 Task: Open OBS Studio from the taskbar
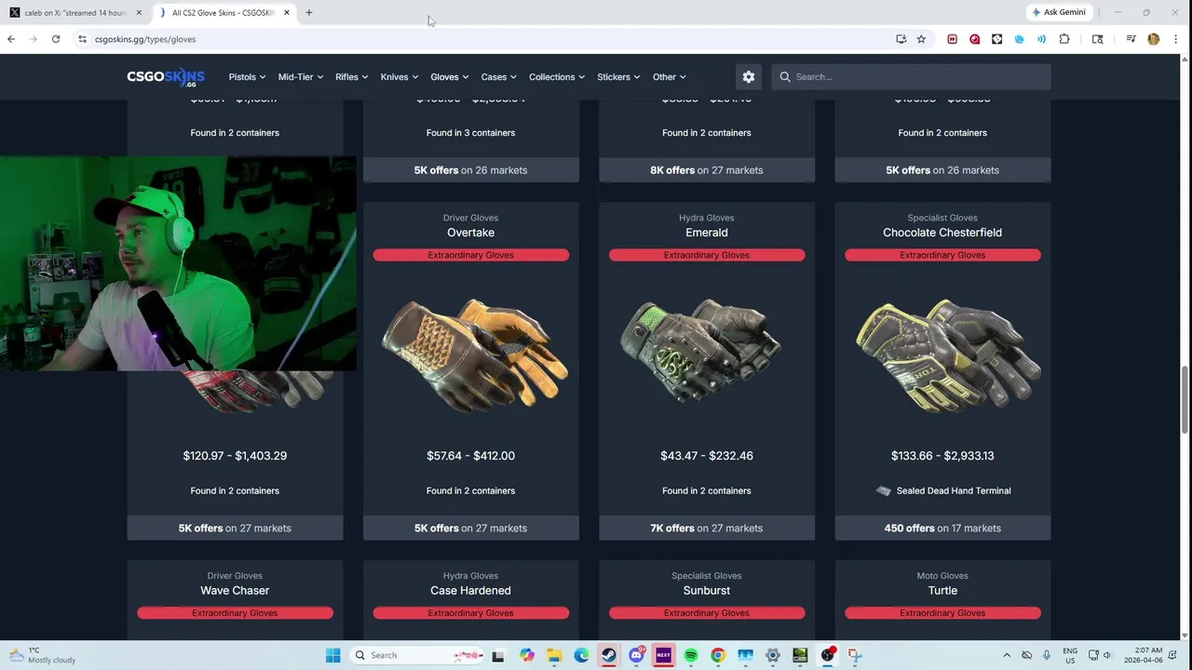(x=828, y=655)
